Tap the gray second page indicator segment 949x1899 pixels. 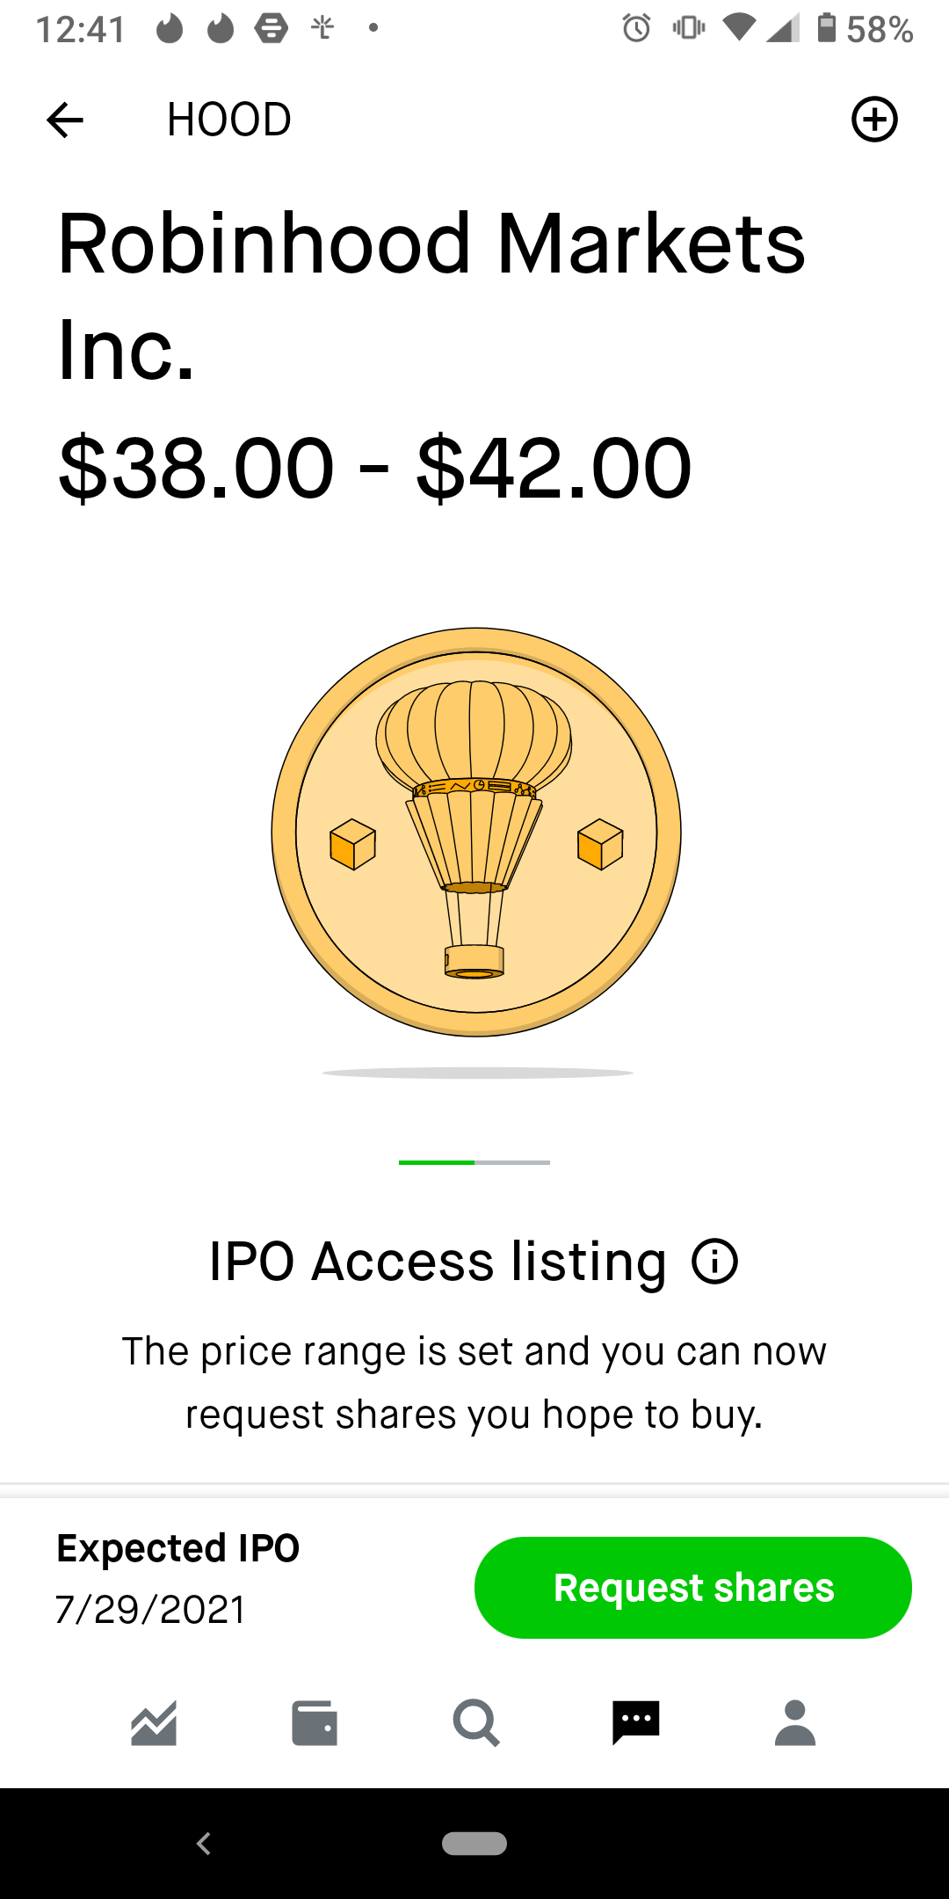click(x=512, y=1162)
